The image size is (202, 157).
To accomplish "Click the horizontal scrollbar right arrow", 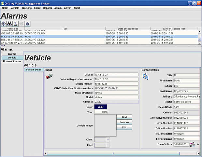I will (x=198, y=153).
